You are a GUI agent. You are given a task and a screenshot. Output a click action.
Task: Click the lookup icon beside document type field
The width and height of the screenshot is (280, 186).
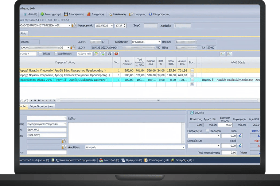(x=74, y=25)
